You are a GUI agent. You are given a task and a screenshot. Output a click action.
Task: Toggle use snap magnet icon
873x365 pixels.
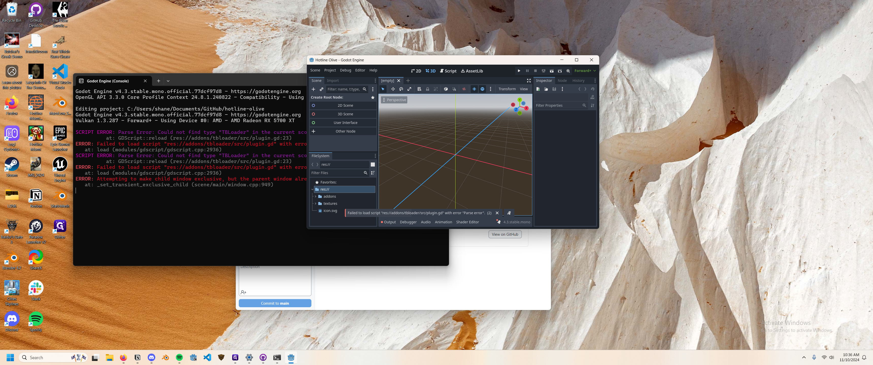pos(454,89)
